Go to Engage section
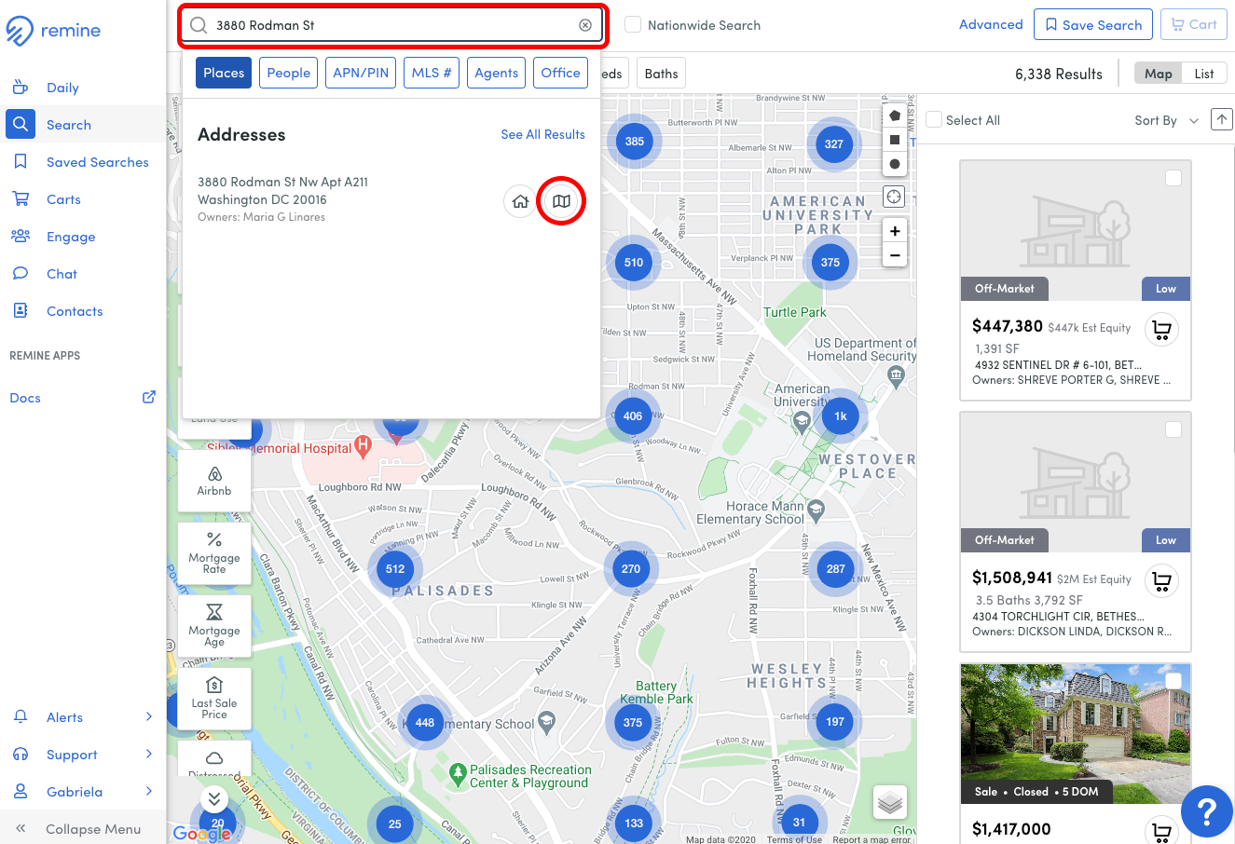Viewport: 1235px width, 844px height. coord(71,237)
